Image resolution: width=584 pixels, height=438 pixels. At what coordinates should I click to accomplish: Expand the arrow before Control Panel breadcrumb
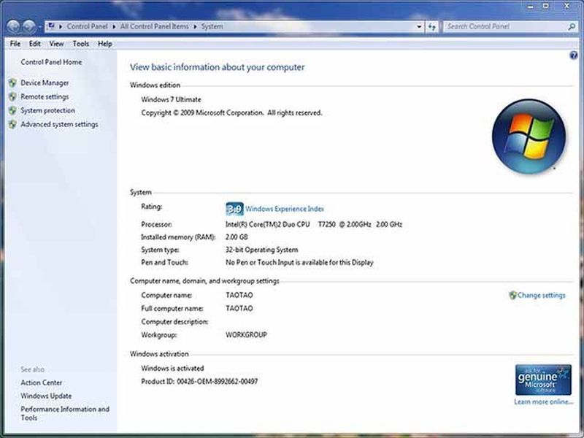(61, 27)
